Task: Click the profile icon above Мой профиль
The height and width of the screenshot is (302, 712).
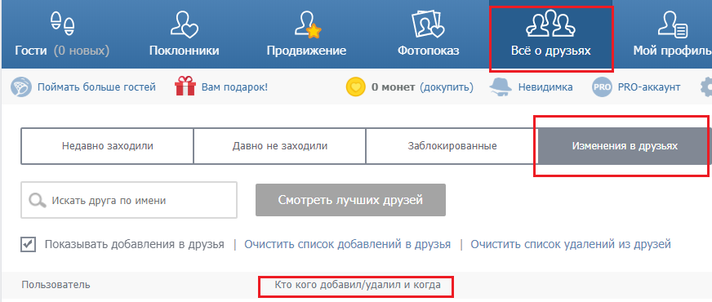Action: click(x=673, y=24)
